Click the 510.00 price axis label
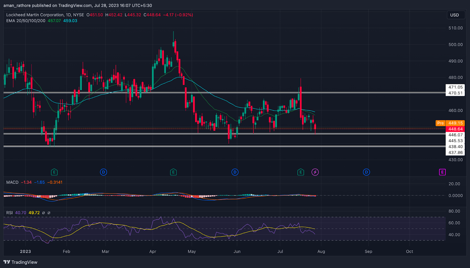Screen dimensions: 470x268 [x=456, y=28]
